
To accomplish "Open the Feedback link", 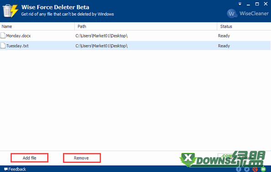I will [15, 169].
